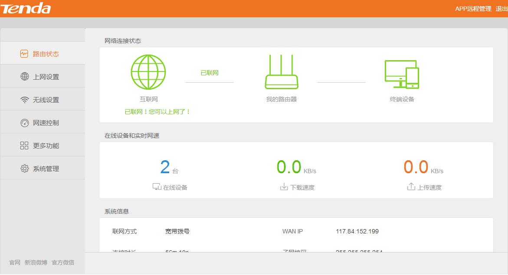This screenshot has width=508, height=275.
Task: Click the 互联网 internet globe graphic
Action: pyautogui.click(x=148, y=72)
